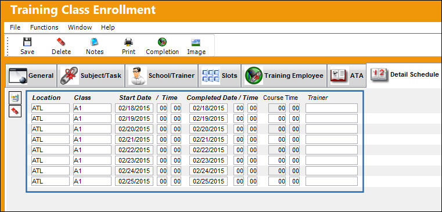The image size is (442, 212).
Task: Click the add new row icon beside grid
Action: [x=15, y=98]
